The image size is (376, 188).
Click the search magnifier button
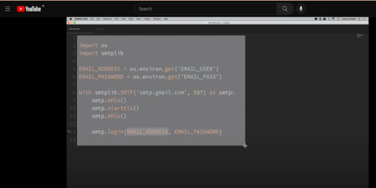[x=285, y=9]
